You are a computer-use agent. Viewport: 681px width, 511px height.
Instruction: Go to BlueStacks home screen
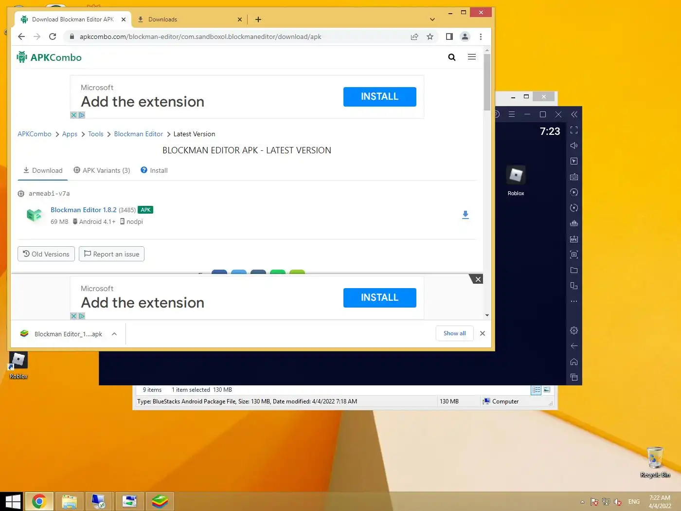(574, 362)
